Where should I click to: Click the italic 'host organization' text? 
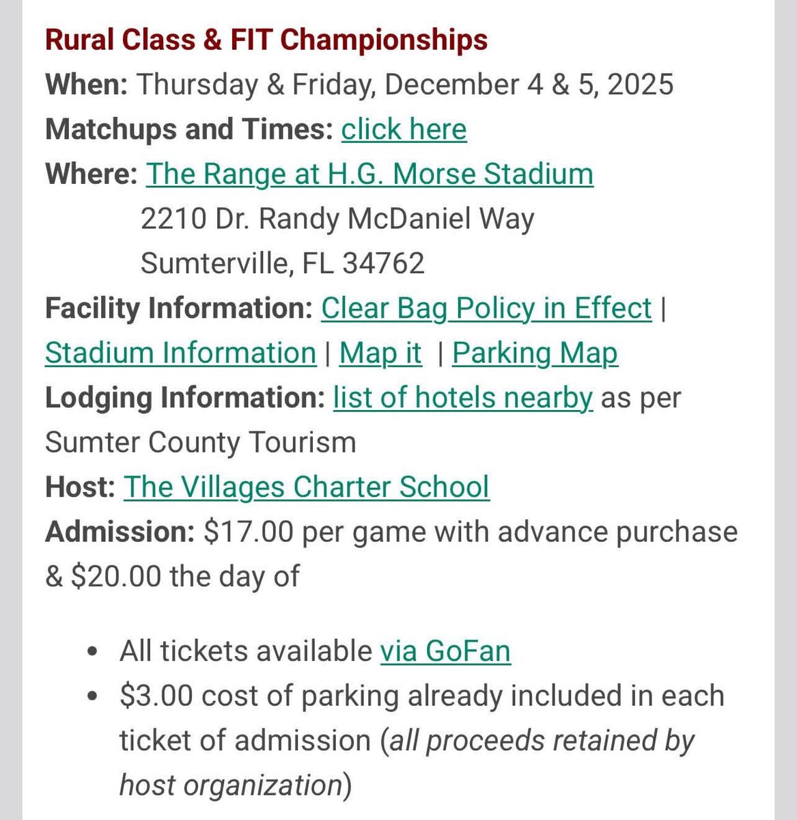(x=230, y=785)
